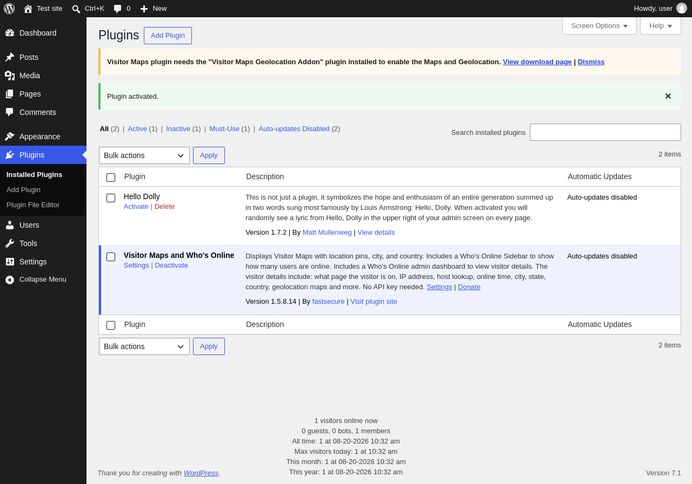
Task: Open Hello Dolly View details link
Action: [376, 232]
